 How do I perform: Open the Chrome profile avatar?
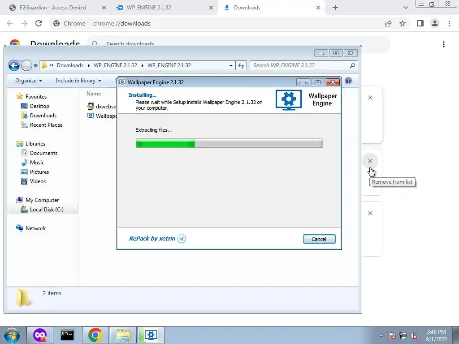click(x=435, y=23)
